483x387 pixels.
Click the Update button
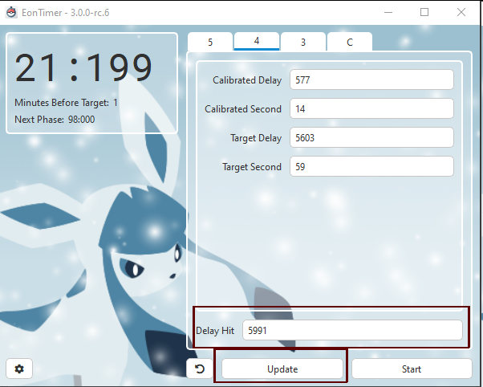point(282,369)
